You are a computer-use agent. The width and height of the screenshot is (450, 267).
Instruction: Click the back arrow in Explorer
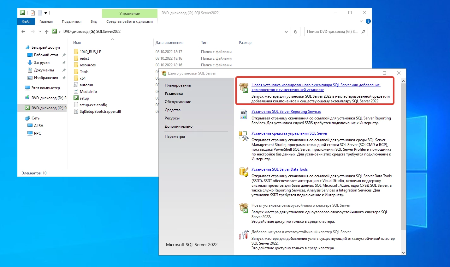[x=23, y=32]
